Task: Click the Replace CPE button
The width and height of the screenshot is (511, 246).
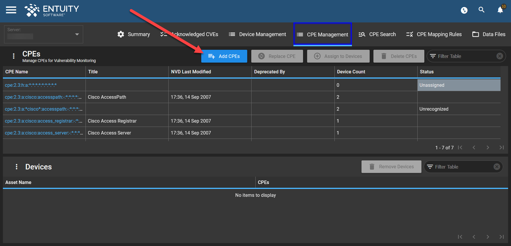Action: (277, 56)
